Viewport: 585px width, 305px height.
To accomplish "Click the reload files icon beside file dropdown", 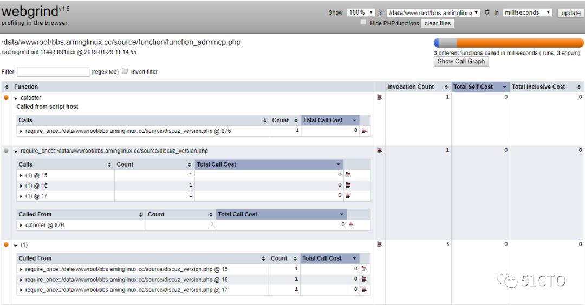I will pos(487,12).
